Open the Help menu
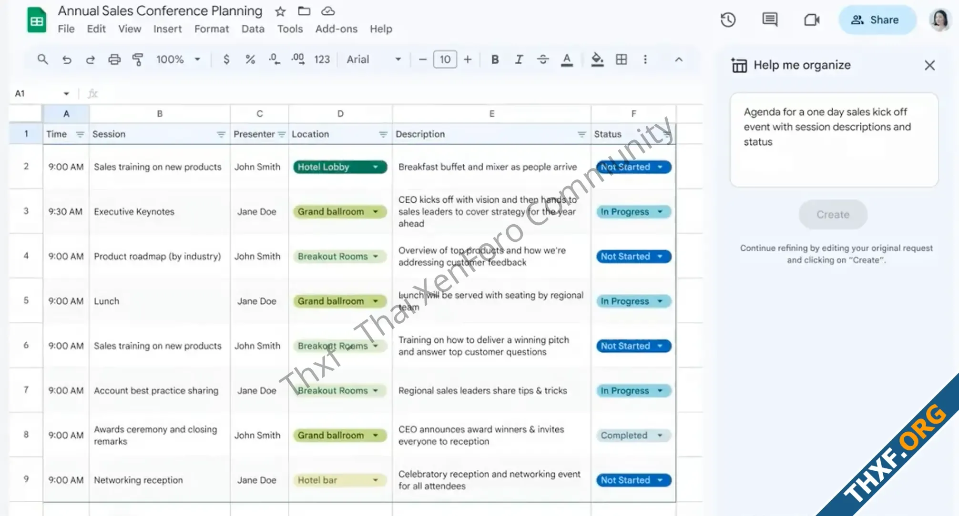959x516 pixels. click(x=381, y=29)
